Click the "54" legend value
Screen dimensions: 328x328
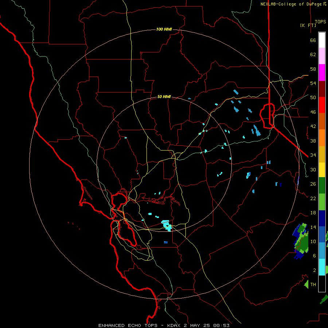click(313, 83)
